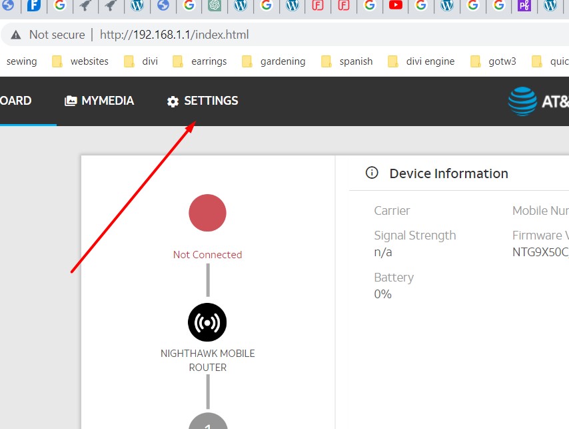Screen dimensions: 569x429
Task: Switch to the YouTube tab
Action: point(395,5)
